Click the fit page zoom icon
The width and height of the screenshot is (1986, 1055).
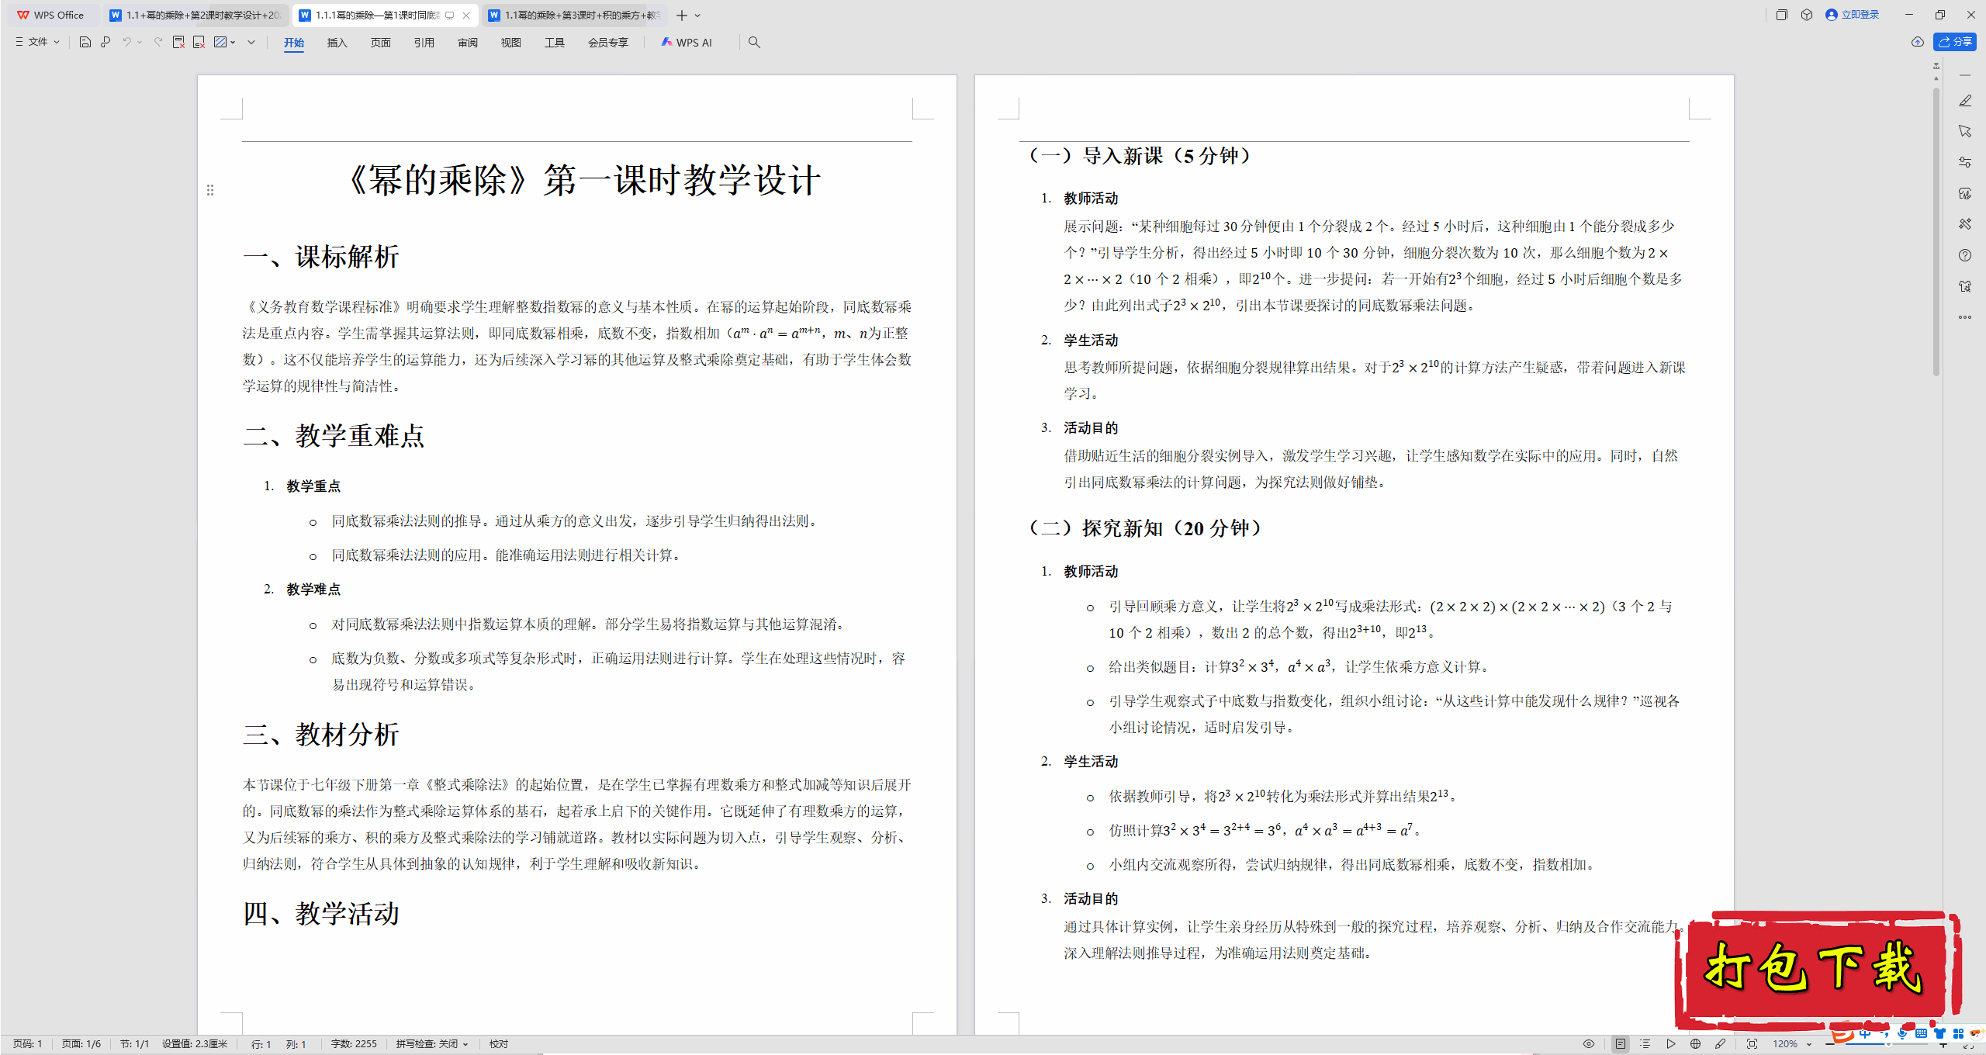click(x=1752, y=1044)
